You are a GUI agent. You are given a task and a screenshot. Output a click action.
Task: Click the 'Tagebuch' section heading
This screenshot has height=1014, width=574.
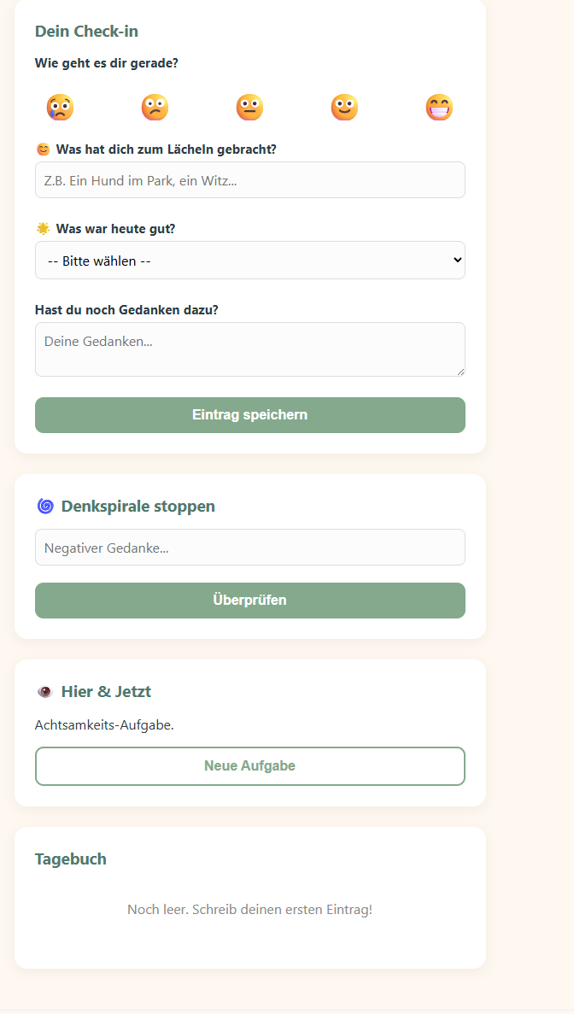tap(71, 859)
